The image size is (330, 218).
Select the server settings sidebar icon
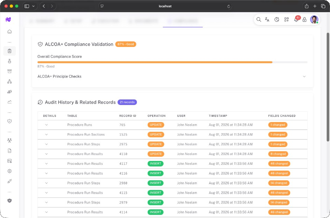(x=9, y=161)
